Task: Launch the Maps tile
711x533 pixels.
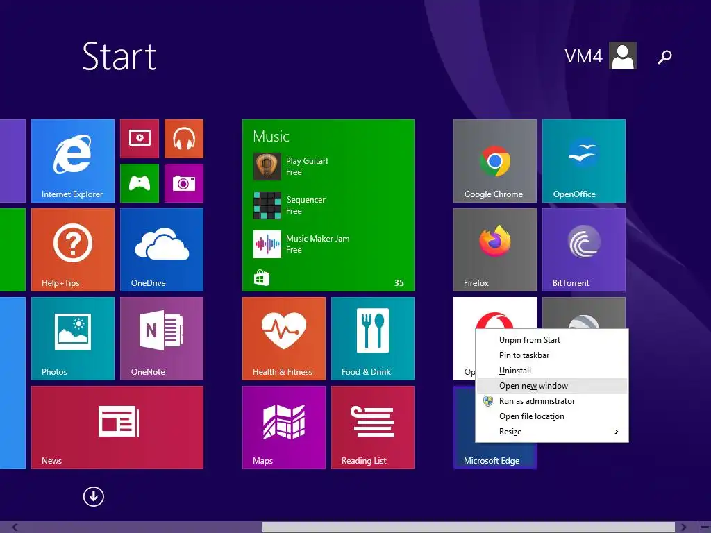Action: point(284,428)
